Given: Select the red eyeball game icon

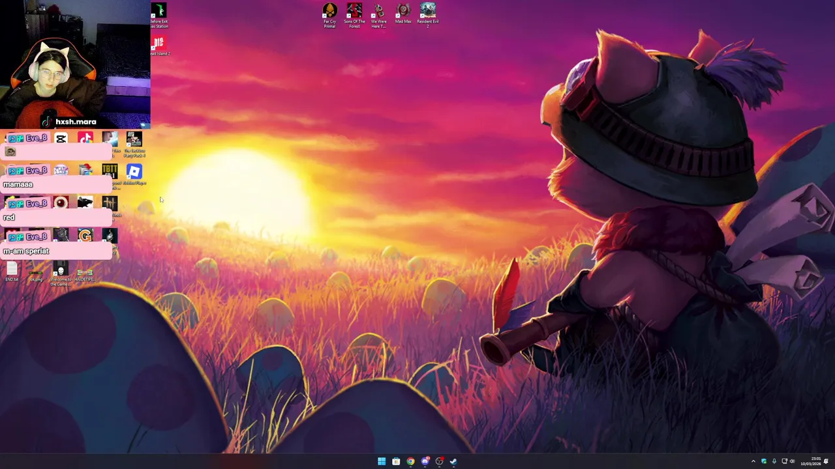Looking at the screenshot, I should click(x=61, y=203).
